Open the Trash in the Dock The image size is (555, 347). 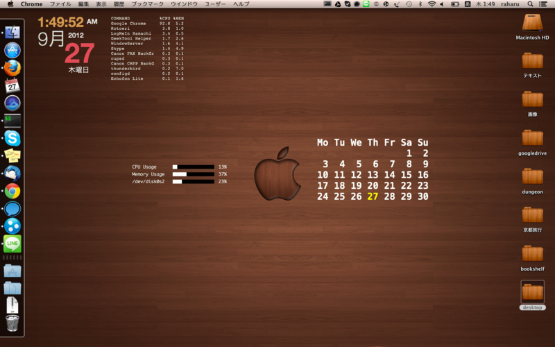click(x=12, y=323)
